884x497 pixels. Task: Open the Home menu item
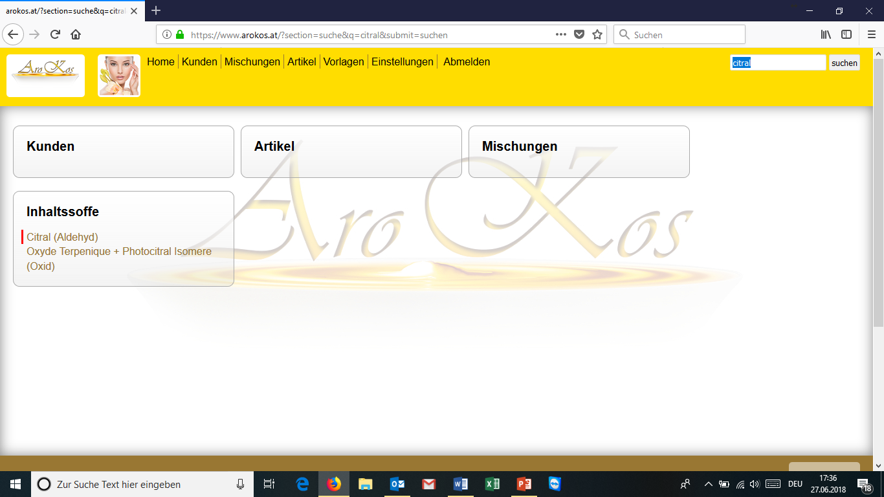click(x=160, y=62)
